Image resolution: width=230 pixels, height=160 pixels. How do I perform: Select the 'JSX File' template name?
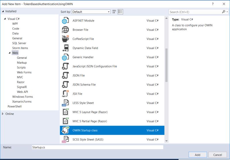click(x=77, y=94)
